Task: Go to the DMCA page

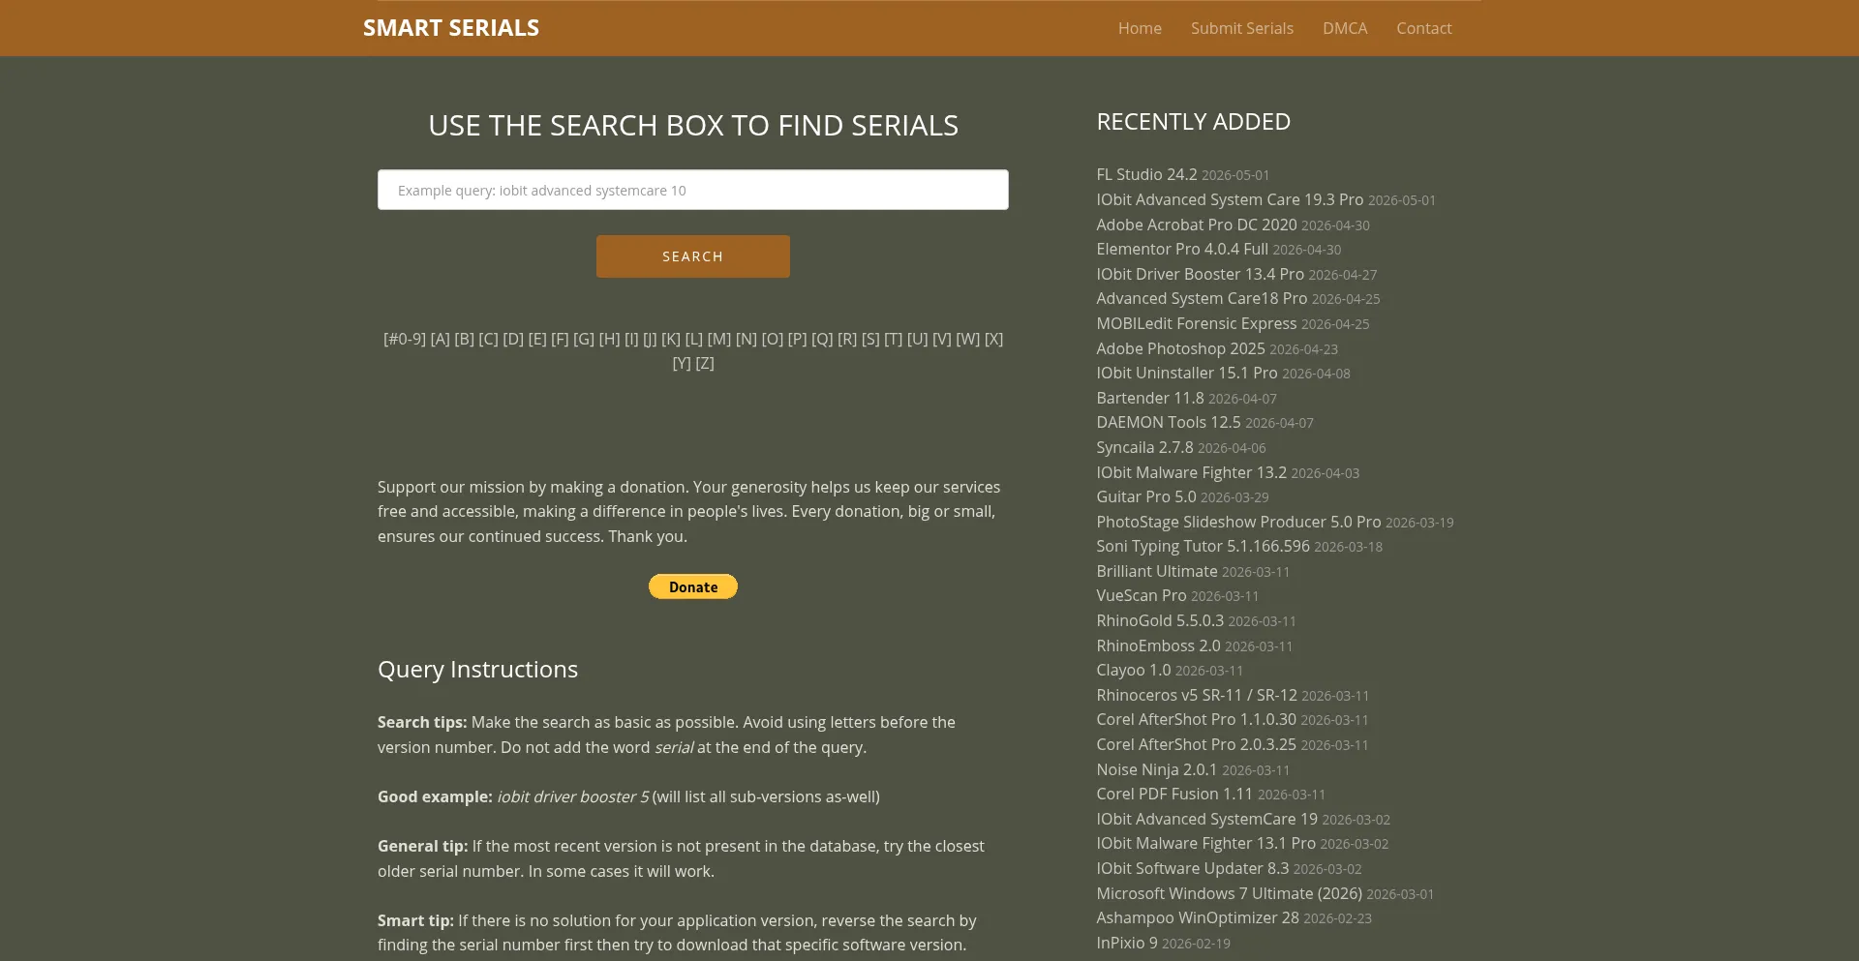Action: tap(1345, 28)
